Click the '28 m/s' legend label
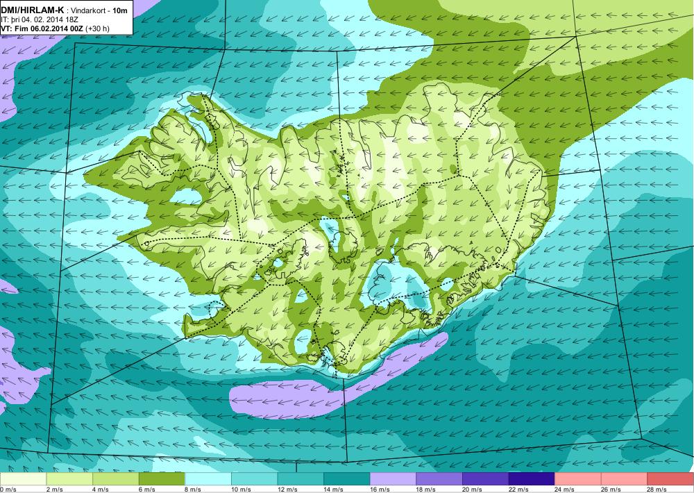The height and width of the screenshot is (493, 694). [x=658, y=490]
